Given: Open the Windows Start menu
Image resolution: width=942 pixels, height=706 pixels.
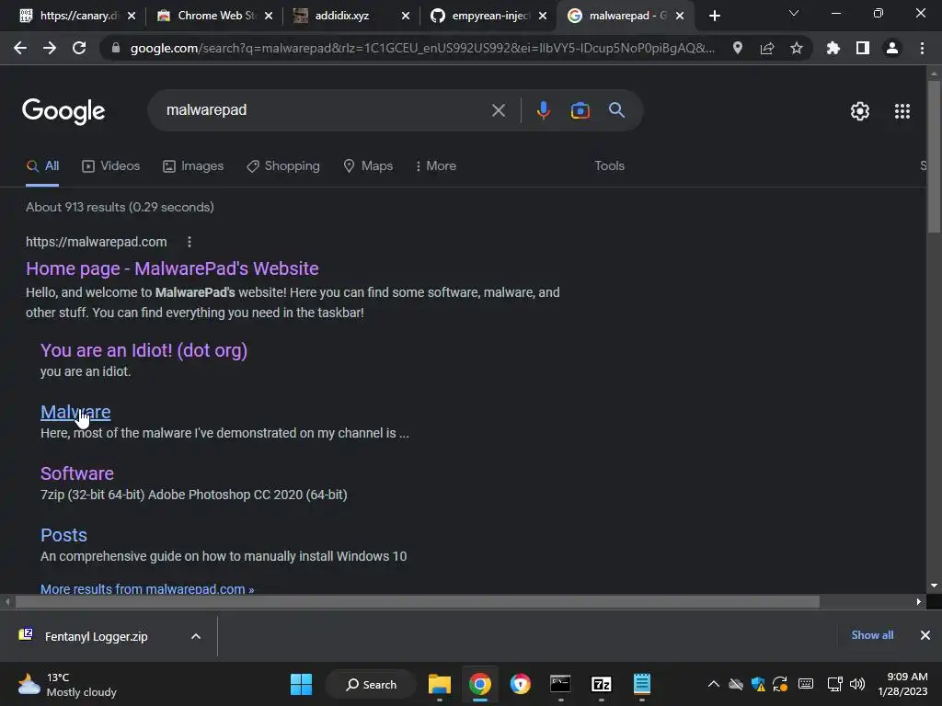Looking at the screenshot, I should pyautogui.click(x=301, y=684).
